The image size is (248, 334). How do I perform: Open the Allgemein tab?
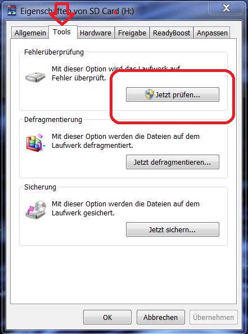pos(30,33)
